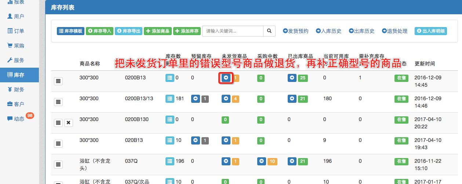Click shipped arrow icon for 0200B13
Screen dimensions: 462x184
(292, 78)
